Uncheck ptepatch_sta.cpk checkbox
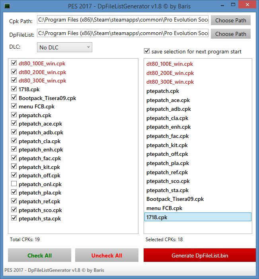259x279 pixels. pyautogui.click(x=14, y=218)
